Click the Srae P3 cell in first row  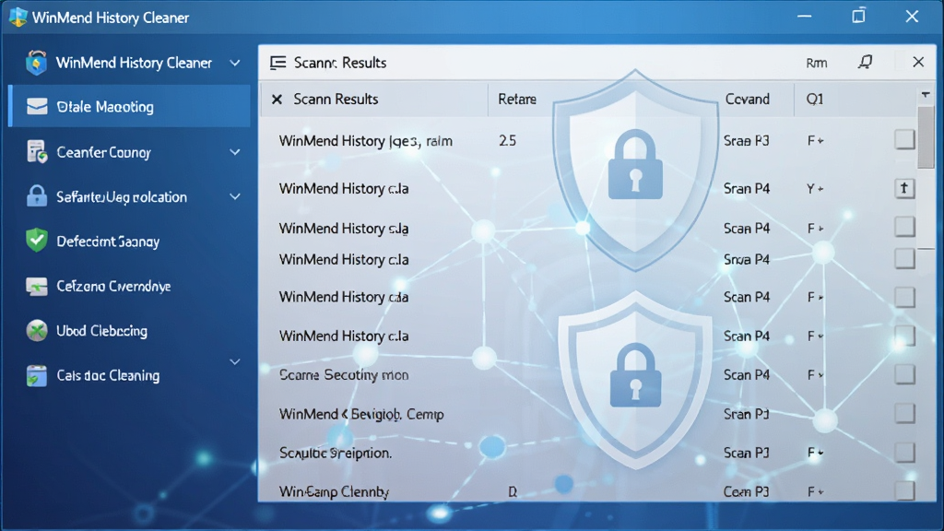pyautogui.click(x=747, y=140)
